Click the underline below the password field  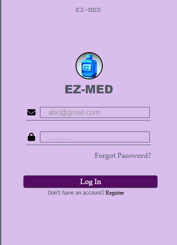[x=89, y=145]
